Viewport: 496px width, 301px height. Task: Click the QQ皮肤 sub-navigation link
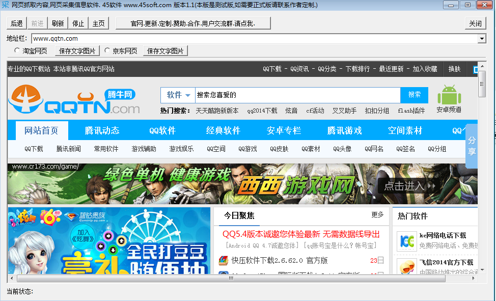pos(279,149)
